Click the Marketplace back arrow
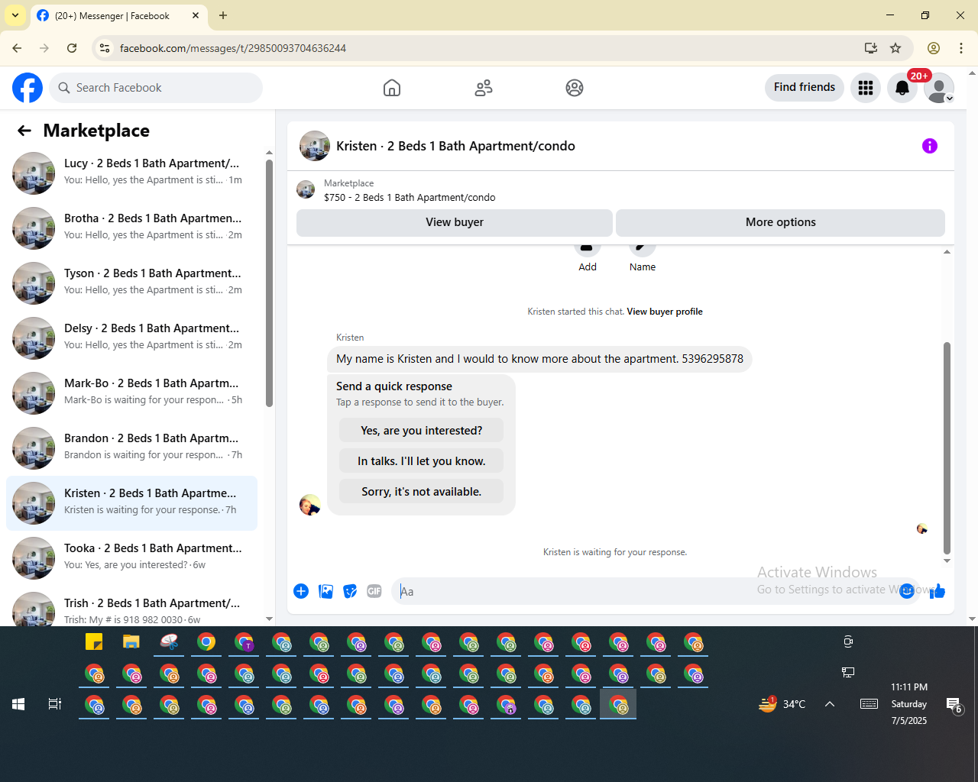 (24, 131)
